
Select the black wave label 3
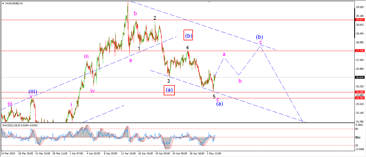click(169, 81)
